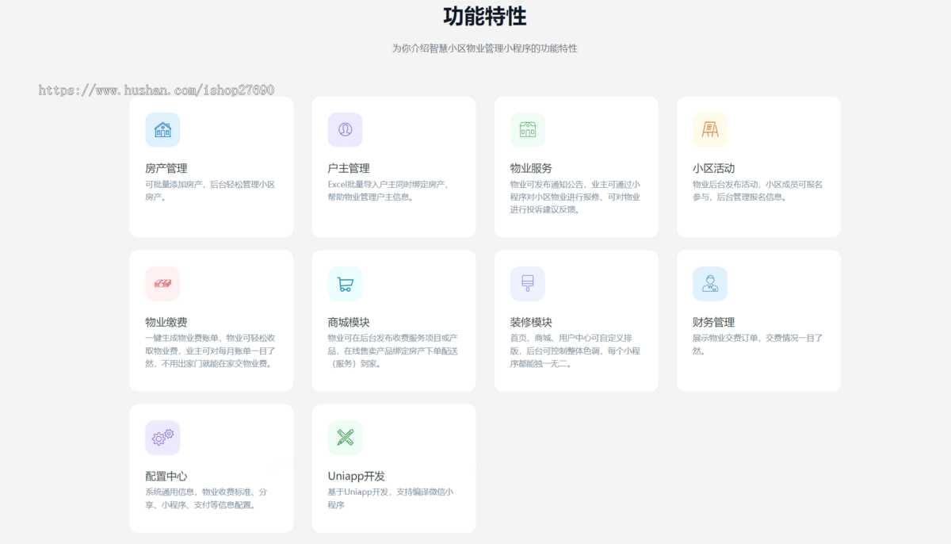The width and height of the screenshot is (951, 544).
Task: Select the Uniapp开发 card title
Action: [x=357, y=476]
